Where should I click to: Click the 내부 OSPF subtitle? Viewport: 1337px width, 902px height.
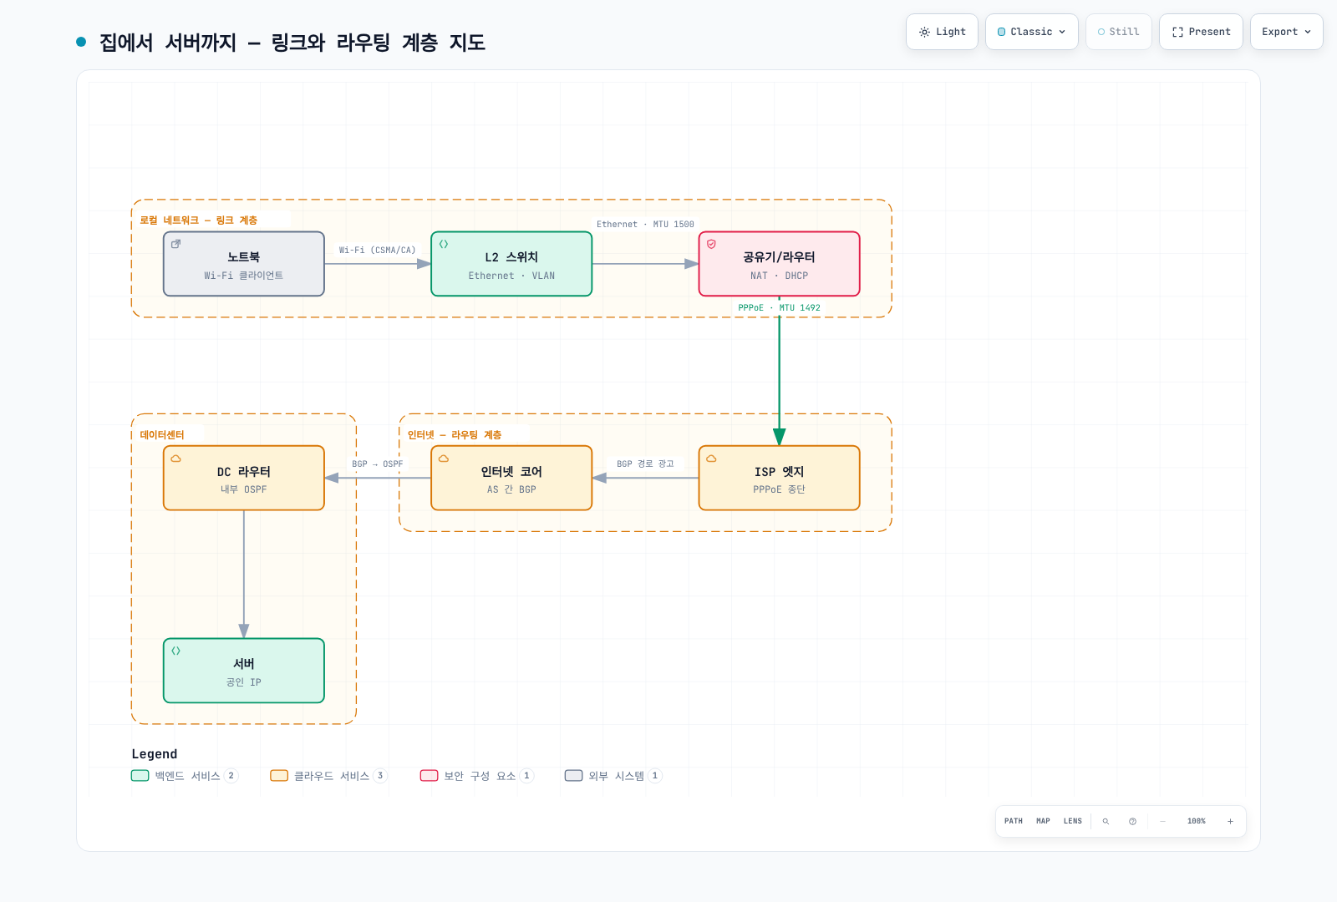coord(244,489)
